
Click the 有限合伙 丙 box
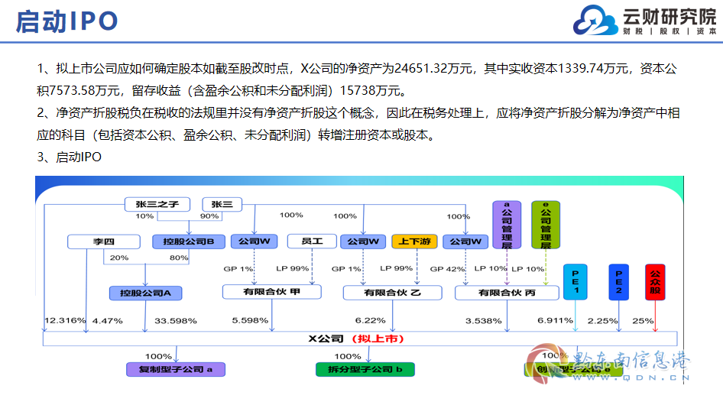507,293
